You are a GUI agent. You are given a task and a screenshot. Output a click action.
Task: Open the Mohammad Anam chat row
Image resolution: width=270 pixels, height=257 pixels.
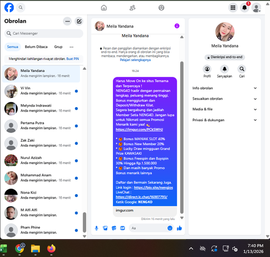pyautogui.click(x=41, y=178)
